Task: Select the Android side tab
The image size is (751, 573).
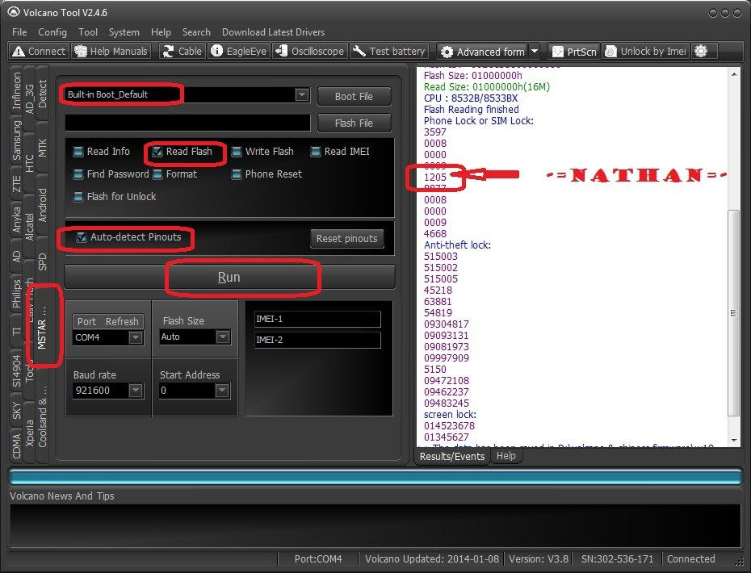Action: coord(43,205)
